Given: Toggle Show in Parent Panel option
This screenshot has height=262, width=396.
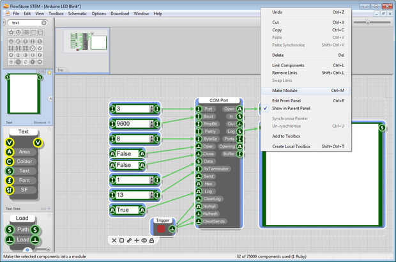Looking at the screenshot, I should (291, 108).
